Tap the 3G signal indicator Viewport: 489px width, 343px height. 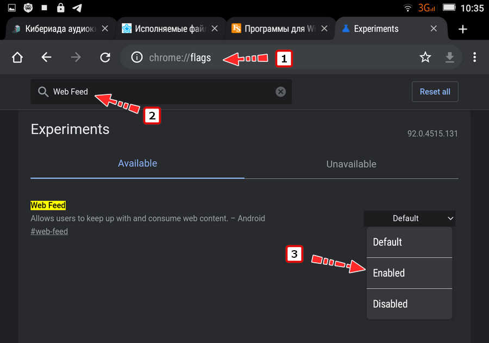(427, 8)
